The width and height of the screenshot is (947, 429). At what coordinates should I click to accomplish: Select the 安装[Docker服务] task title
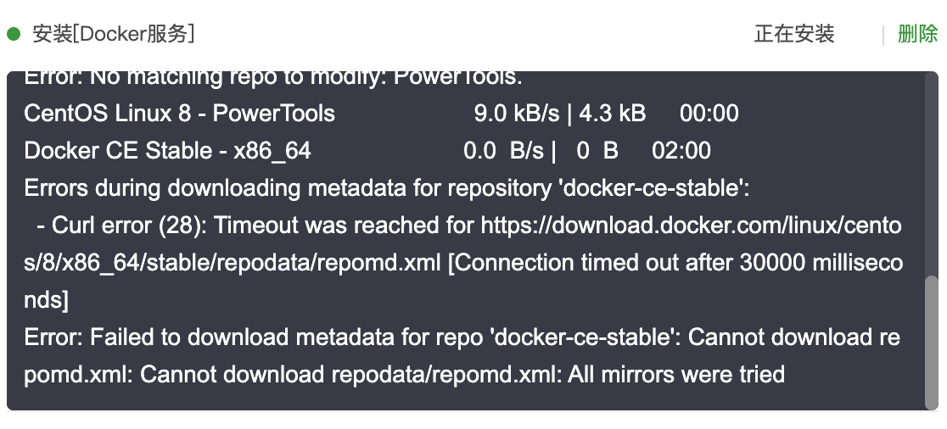[114, 34]
